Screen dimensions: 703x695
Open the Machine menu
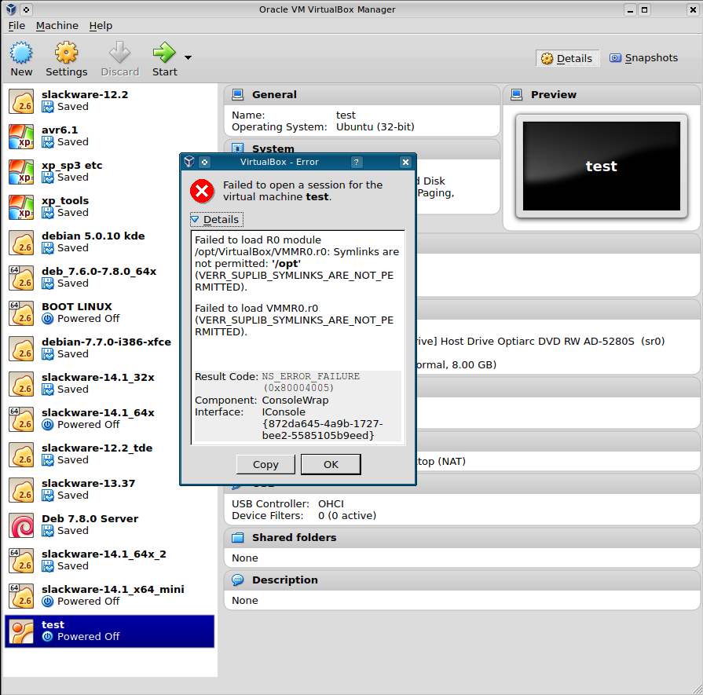(x=57, y=26)
